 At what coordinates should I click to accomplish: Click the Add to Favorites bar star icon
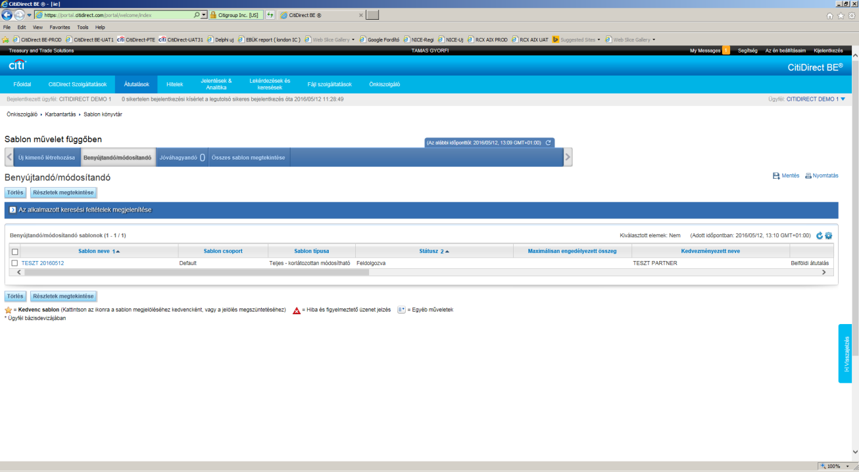tap(5, 39)
